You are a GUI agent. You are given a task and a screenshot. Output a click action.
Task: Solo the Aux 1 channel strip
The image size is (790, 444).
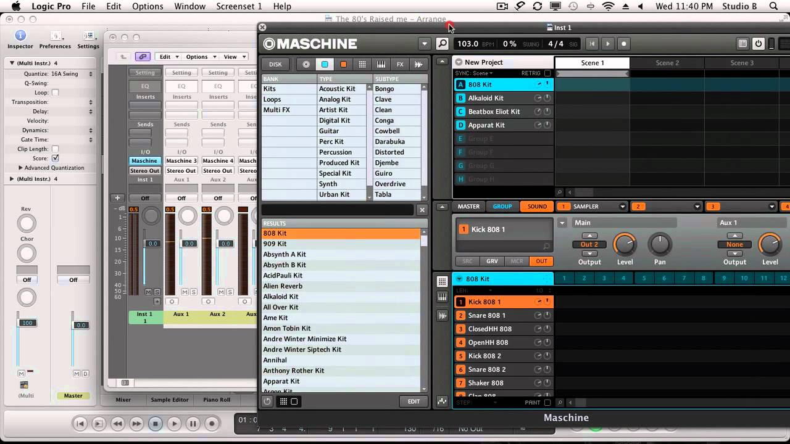(x=193, y=292)
